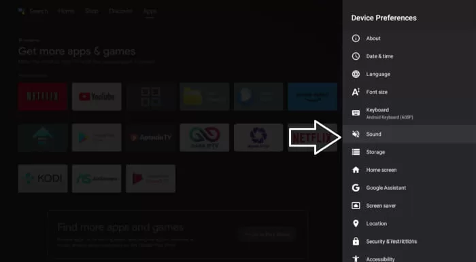Open the Accessibility menu entry
476x262 pixels.
(x=409, y=259)
